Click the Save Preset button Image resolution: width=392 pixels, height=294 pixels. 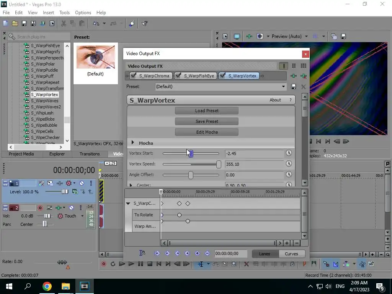click(x=207, y=121)
